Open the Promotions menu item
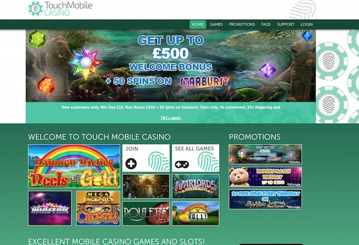 pos(242,25)
